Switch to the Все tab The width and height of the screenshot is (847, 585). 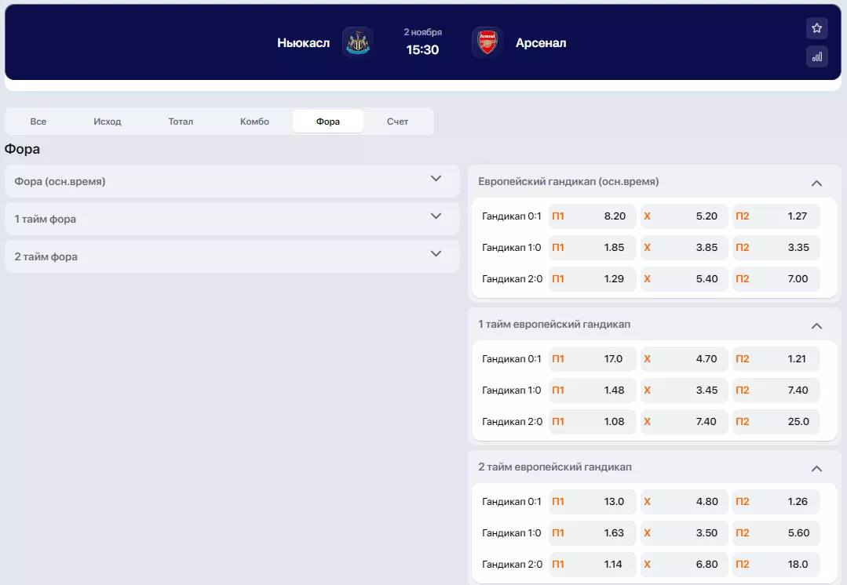(38, 122)
